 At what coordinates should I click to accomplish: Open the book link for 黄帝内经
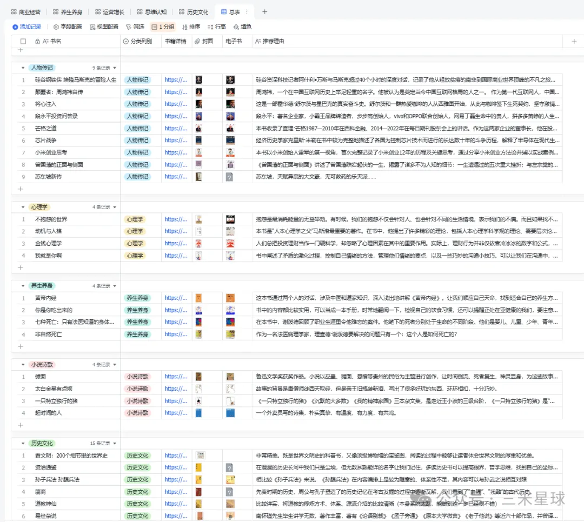pos(175,298)
